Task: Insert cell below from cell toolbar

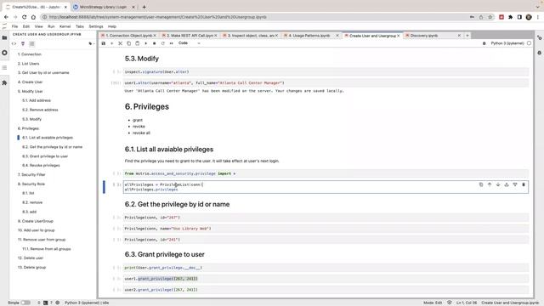Action: pyautogui.click(x=515, y=184)
